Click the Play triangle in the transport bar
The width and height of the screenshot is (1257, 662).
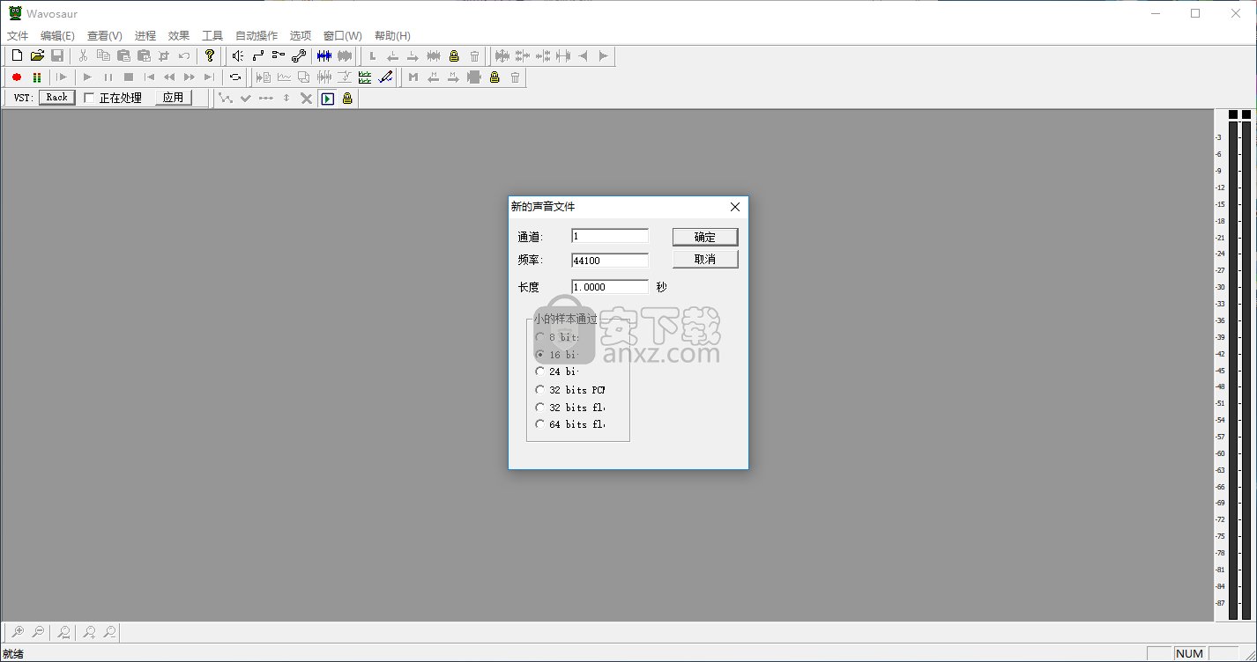pyautogui.click(x=87, y=77)
